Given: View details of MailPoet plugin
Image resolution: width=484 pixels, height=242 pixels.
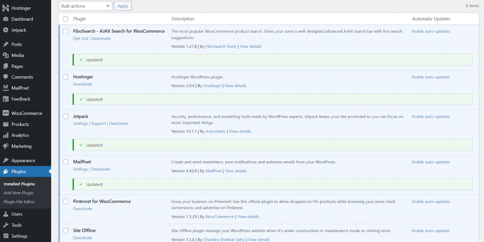Looking at the screenshot, I should point(236,171).
